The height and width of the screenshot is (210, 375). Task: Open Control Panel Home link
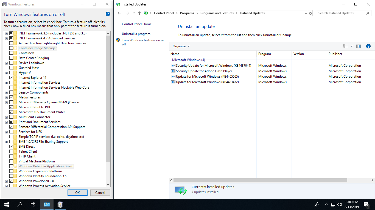[137, 24]
